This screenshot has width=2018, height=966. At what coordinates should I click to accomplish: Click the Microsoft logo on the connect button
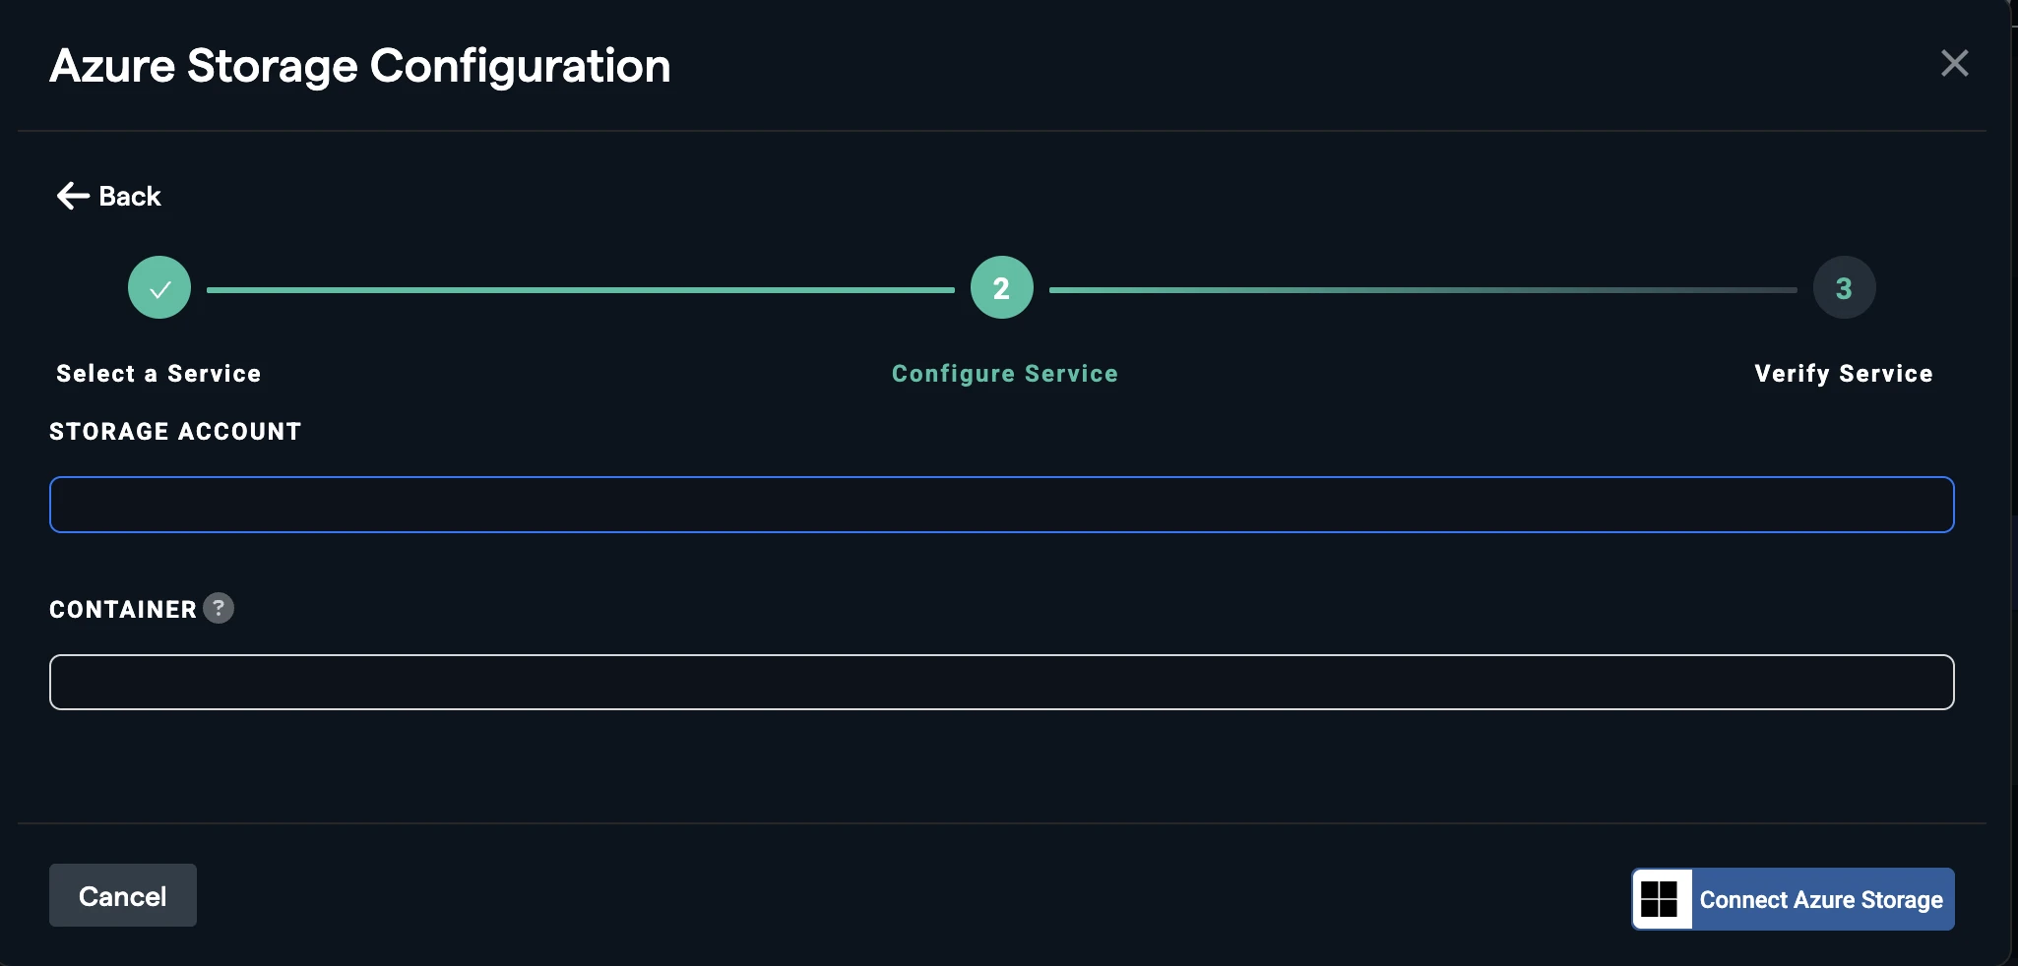tap(1661, 899)
